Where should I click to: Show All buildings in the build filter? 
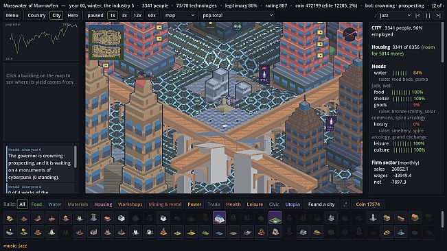tap(22, 204)
